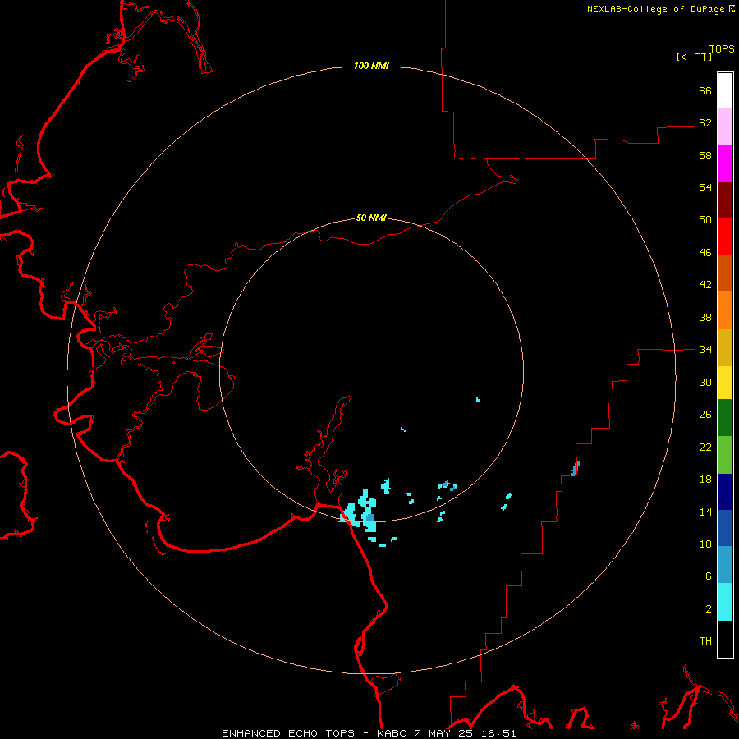
Task: Pick the yellow swatch in the color scale
Action: tap(725, 383)
